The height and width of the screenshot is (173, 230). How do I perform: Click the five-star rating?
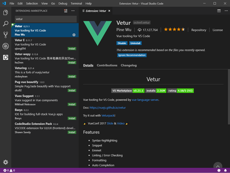[174, 29]
